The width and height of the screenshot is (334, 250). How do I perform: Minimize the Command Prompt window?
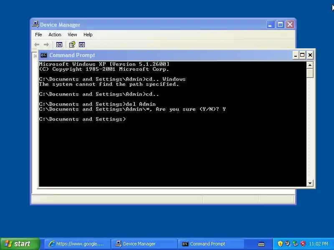click(296, 55)
